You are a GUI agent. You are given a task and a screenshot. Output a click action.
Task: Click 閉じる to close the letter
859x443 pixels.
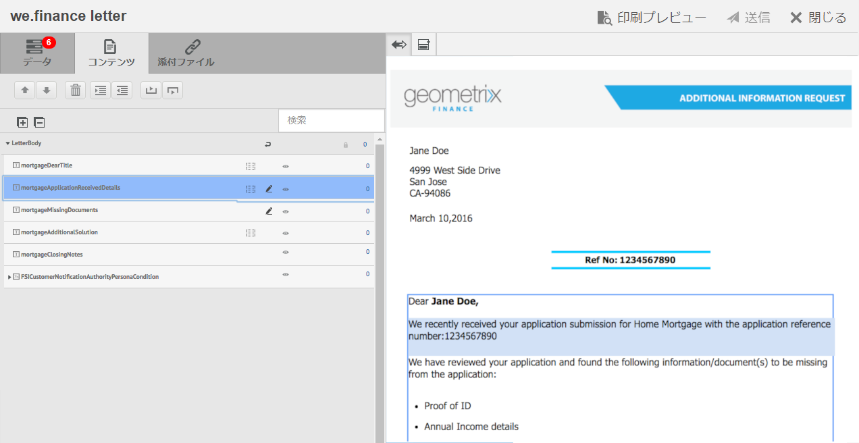(818, 18)
